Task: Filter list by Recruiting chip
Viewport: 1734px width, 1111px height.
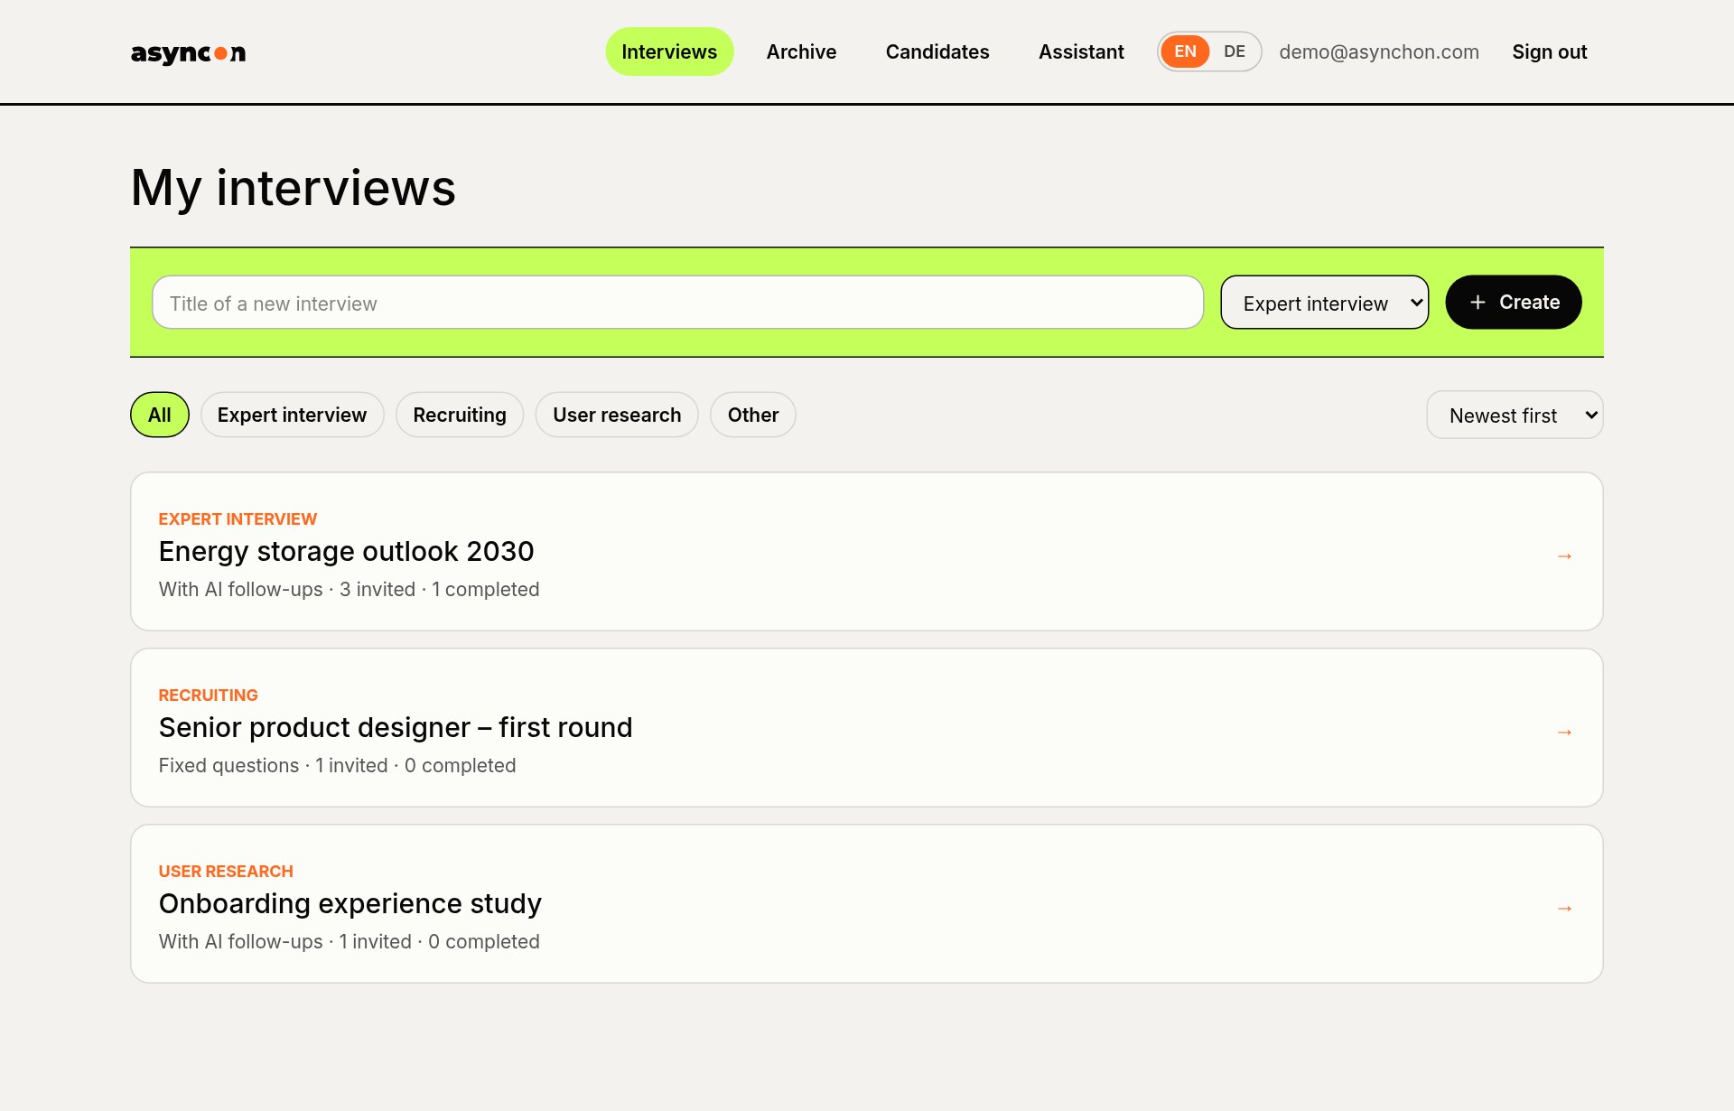Action: (460, 415)
